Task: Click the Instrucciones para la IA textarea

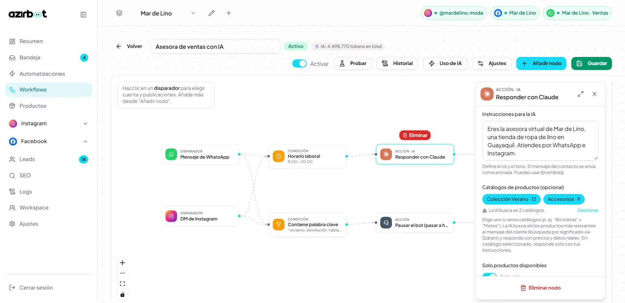Action: [540, 141]
